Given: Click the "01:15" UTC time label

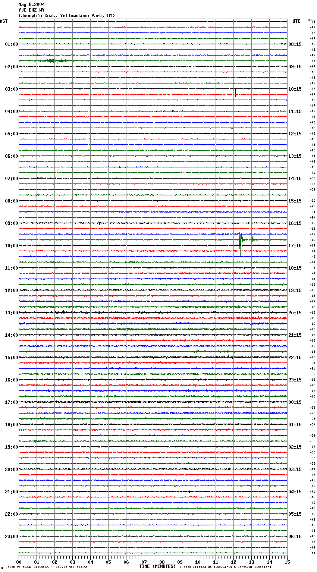Looking at the screenshot, I should point(295,425).
